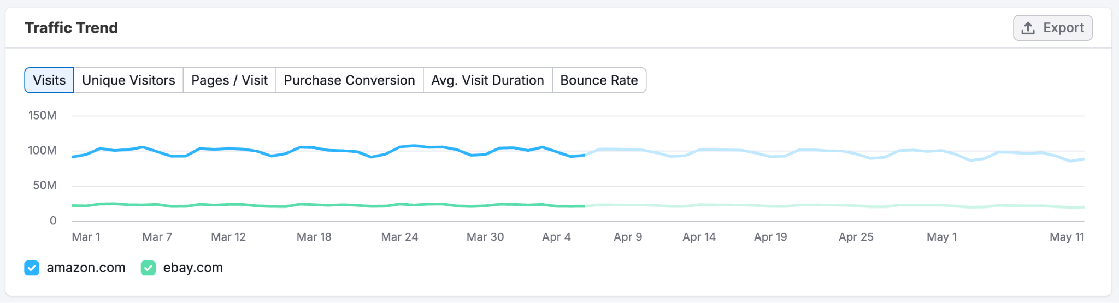Switch to Avg. Visit Duration tab
The width and height of the screenshot is (1119, 303).
click(x=487, y=80)
